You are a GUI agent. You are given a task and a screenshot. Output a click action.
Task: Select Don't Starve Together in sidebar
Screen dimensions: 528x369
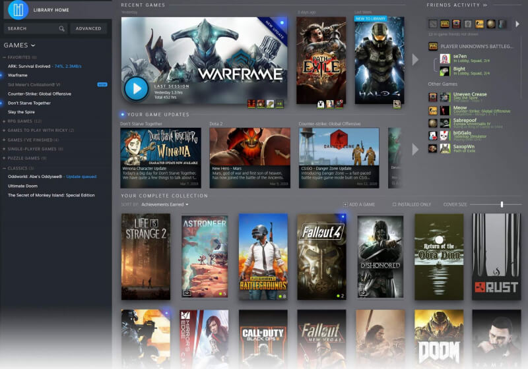click(x=29, y=103)
